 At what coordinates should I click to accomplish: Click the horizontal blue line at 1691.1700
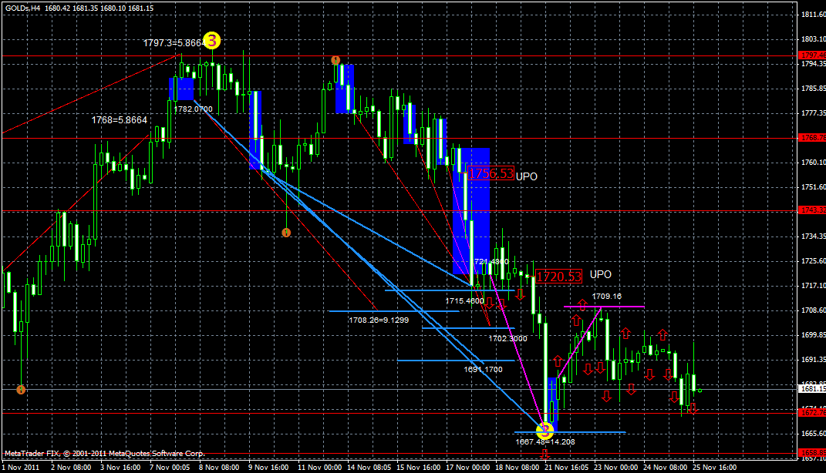[432, 360]
